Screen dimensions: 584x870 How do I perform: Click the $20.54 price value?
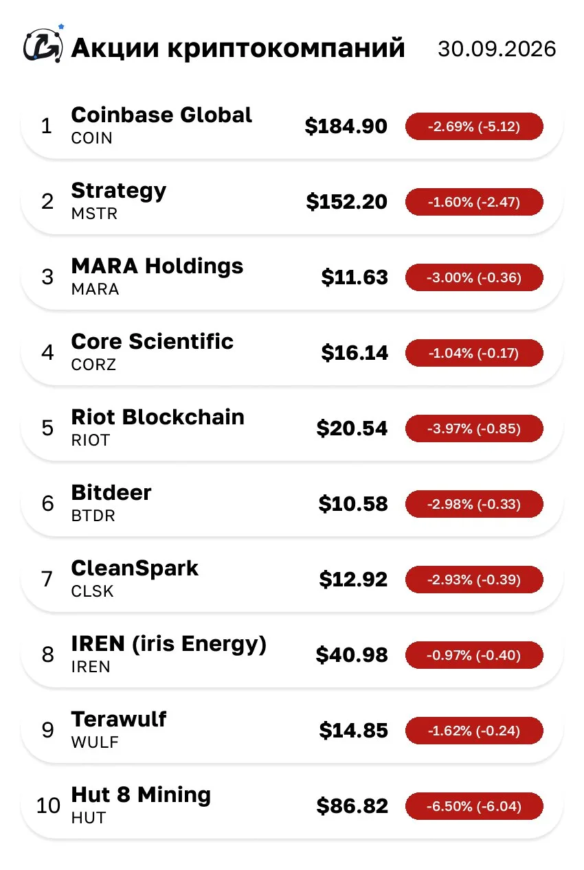pos(352,428)
